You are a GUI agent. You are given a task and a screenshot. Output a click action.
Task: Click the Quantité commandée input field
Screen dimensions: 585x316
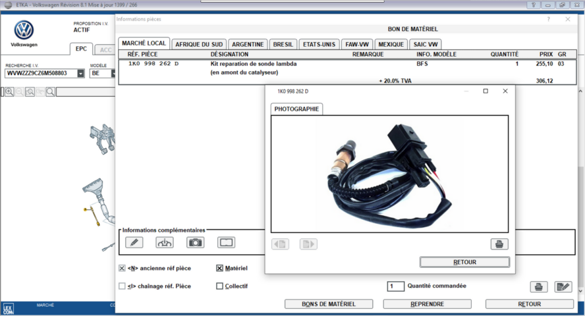click(395, 286)
